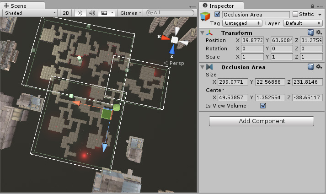Toggle the 2D view button

click(x=66, y=13)
